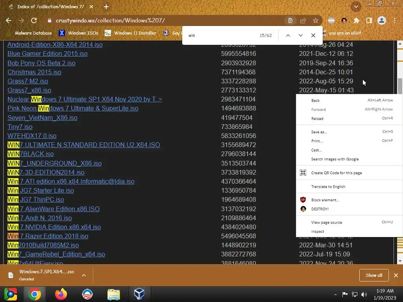This screenshot has width=403, height=302.
Task: Open the tab search chevron
Action: tap(356, 7)
